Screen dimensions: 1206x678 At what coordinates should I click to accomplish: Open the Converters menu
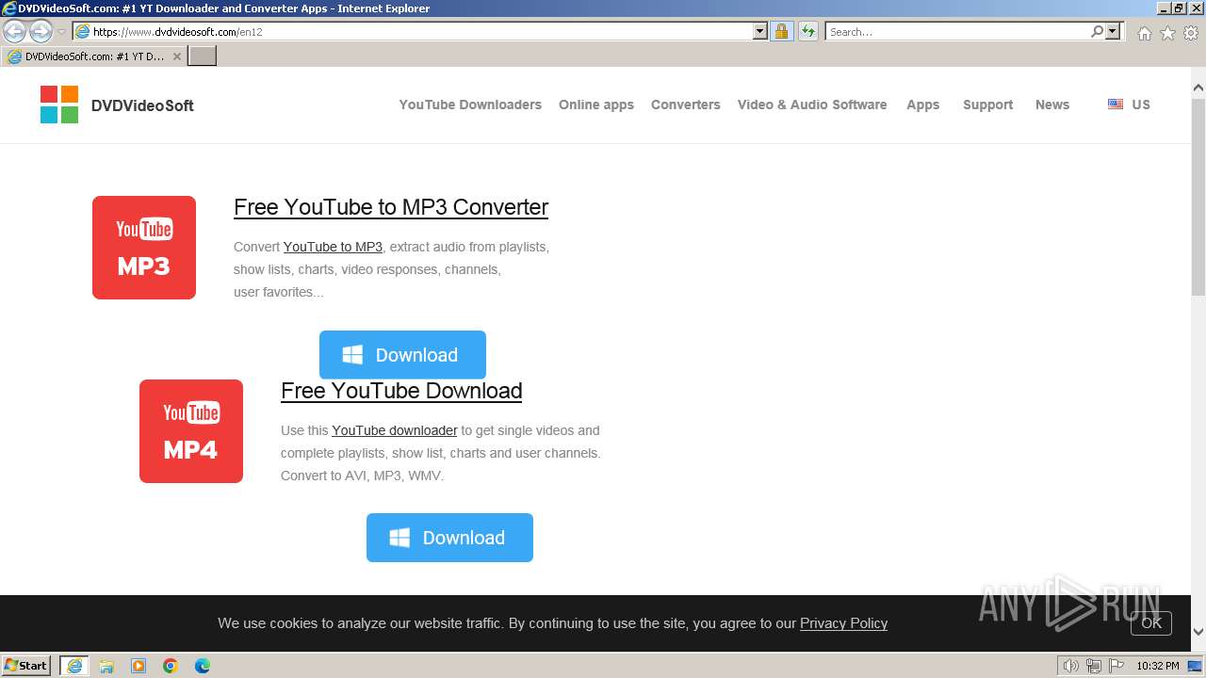coord(686,105)
